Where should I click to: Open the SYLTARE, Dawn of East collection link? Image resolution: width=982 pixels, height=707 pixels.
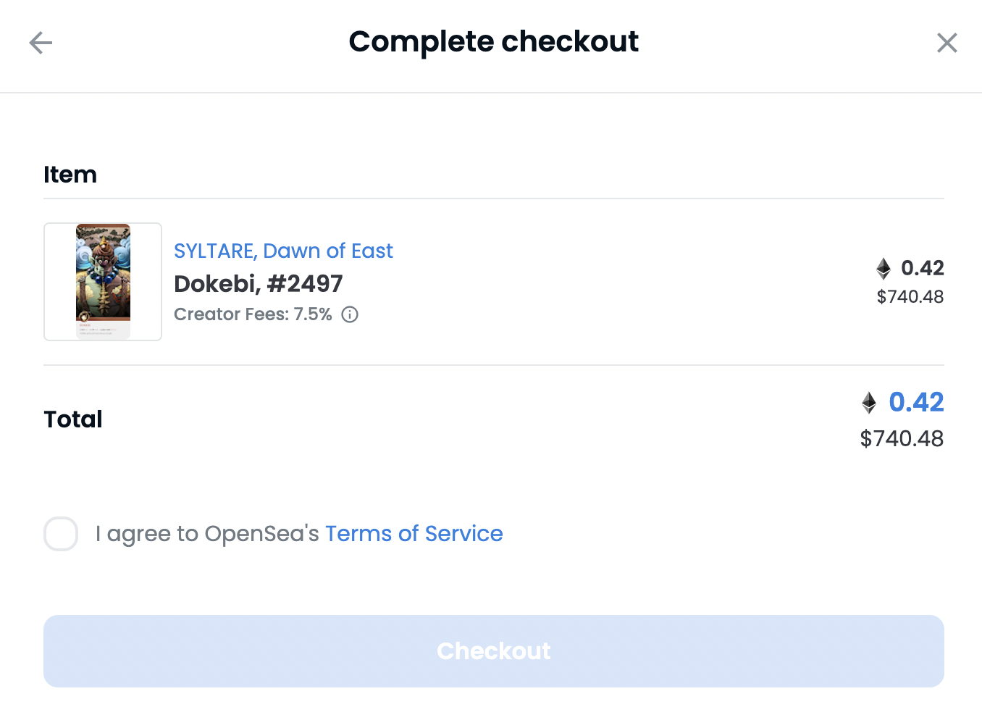(x=283, y=251)
